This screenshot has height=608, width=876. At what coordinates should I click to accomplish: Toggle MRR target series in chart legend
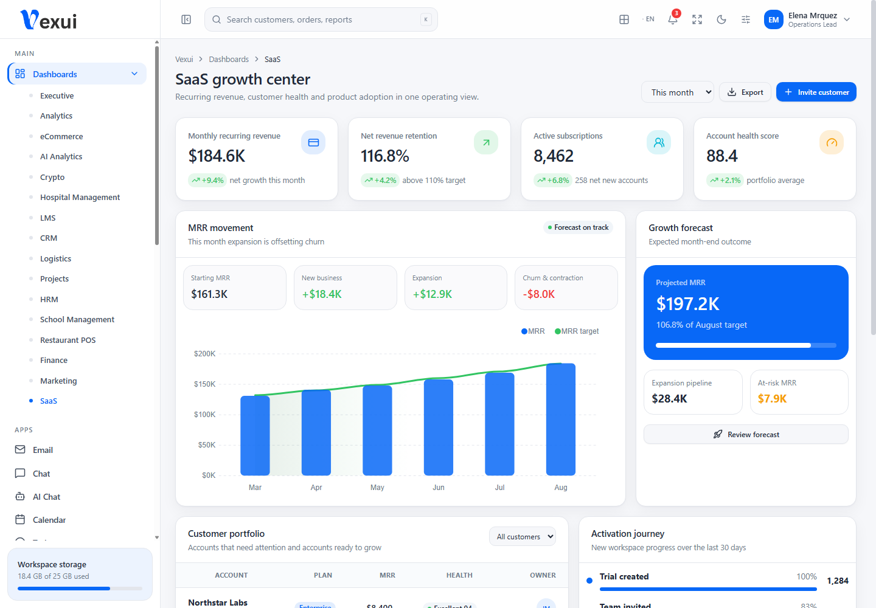(x=577, y=331)
